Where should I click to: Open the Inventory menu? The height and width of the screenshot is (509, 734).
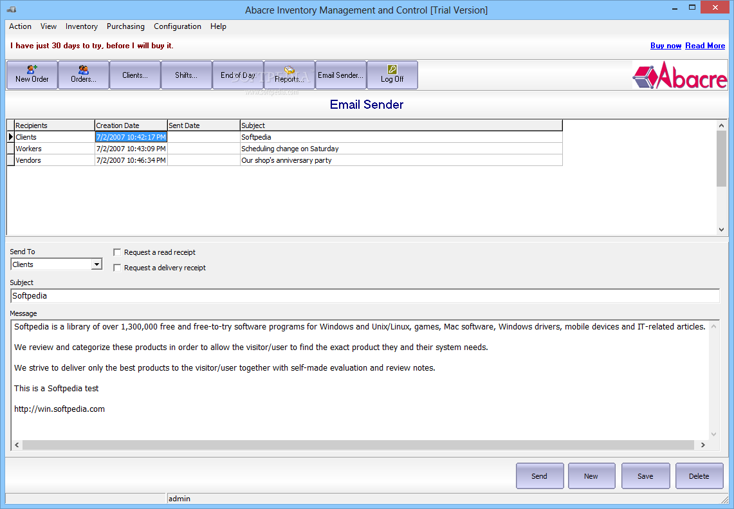[82, 26]
